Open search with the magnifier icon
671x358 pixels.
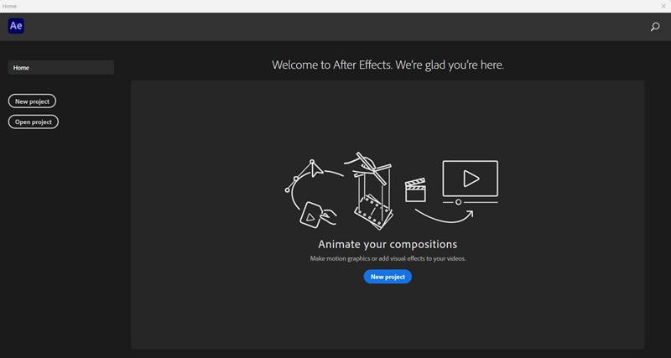[655, 27]
